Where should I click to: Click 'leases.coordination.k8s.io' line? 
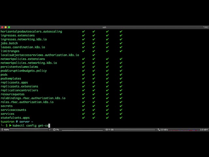point(23,47)
